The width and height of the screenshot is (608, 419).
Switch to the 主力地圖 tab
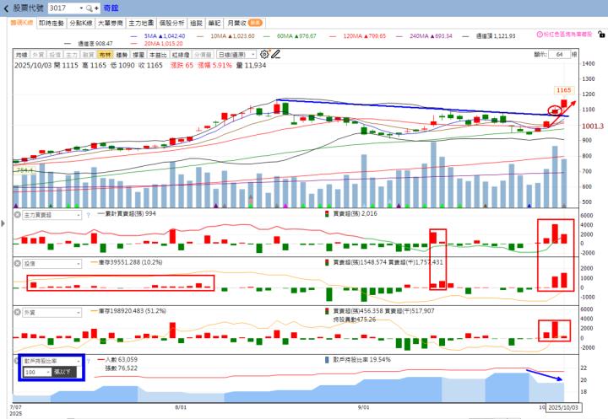[141, 24]
